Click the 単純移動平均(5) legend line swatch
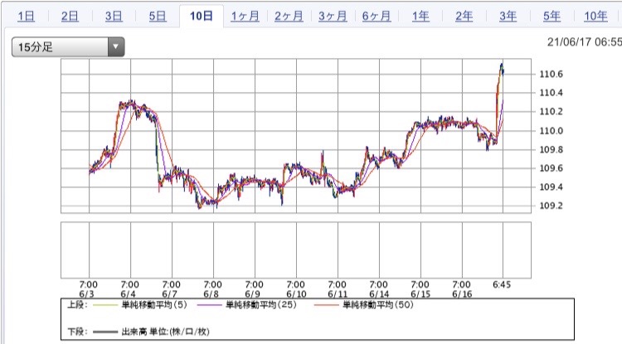The image size is (622, 344). (105, 305)
